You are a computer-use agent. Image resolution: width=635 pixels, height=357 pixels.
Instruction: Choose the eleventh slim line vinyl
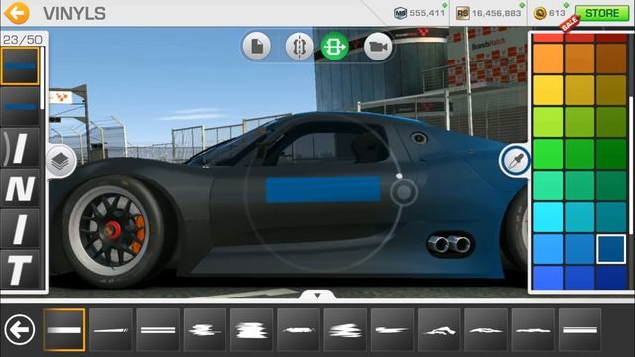tap(533, 330)
